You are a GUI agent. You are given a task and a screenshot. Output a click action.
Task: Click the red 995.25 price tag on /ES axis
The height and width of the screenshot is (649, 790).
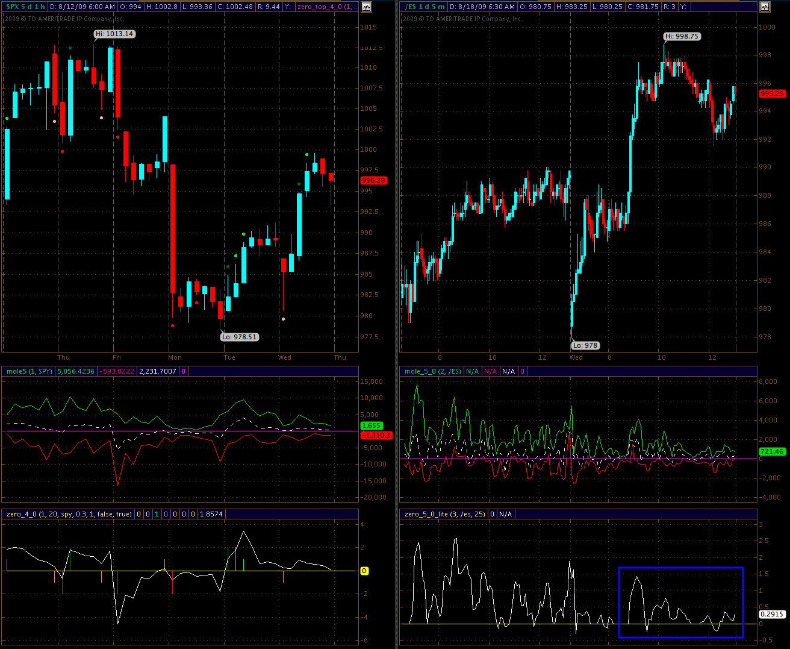[772, 94]
